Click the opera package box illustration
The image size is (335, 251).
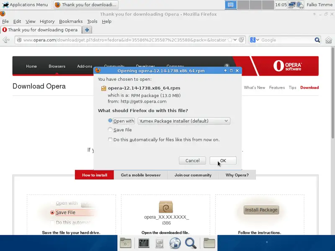click(x=166, y=207)
